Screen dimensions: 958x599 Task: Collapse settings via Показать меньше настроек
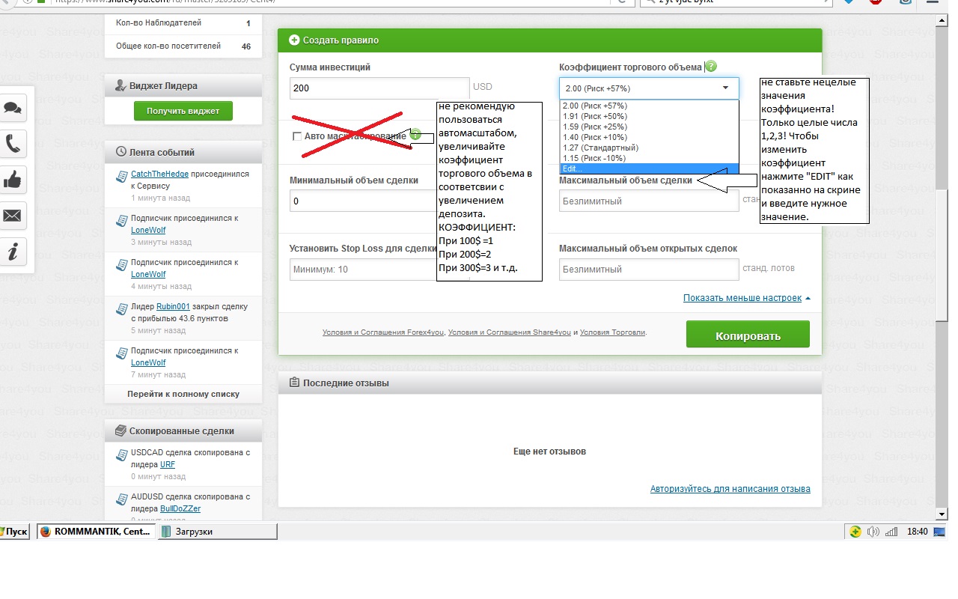pos(747,298)
